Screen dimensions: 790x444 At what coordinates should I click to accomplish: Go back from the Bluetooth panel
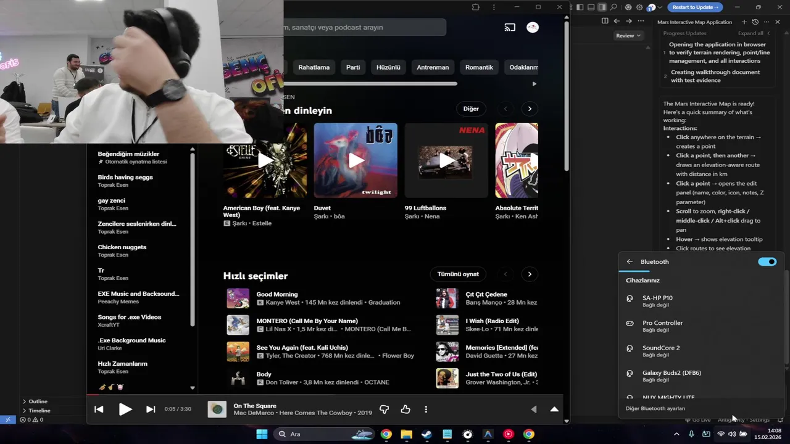click(630, 261)
